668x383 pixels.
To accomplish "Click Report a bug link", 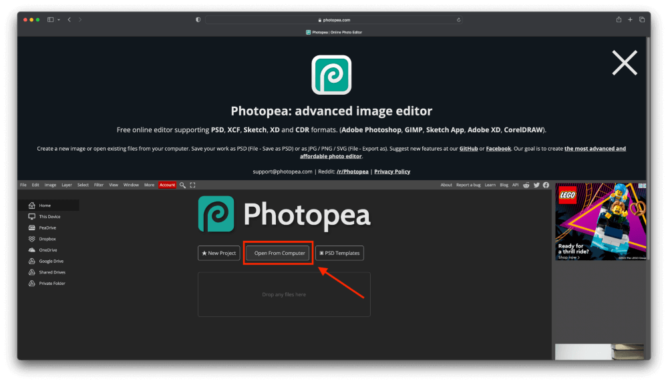I will click(x=468, y=185).
